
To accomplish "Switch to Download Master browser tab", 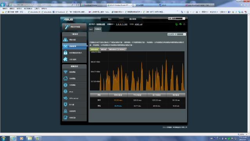I will pos(93,5).
